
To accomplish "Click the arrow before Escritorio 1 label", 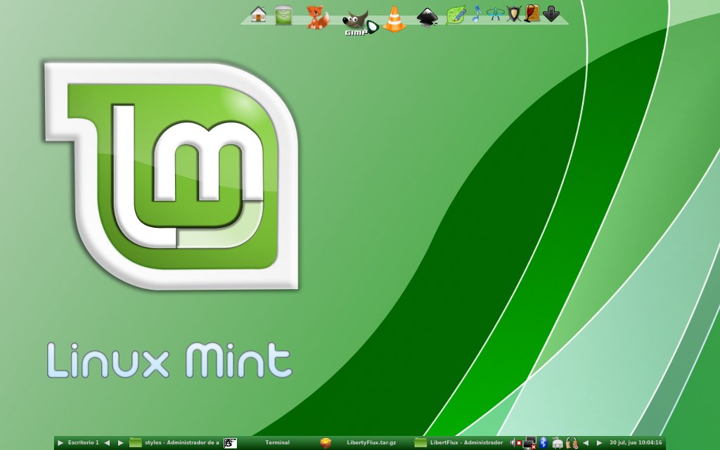I will point(60,443).
